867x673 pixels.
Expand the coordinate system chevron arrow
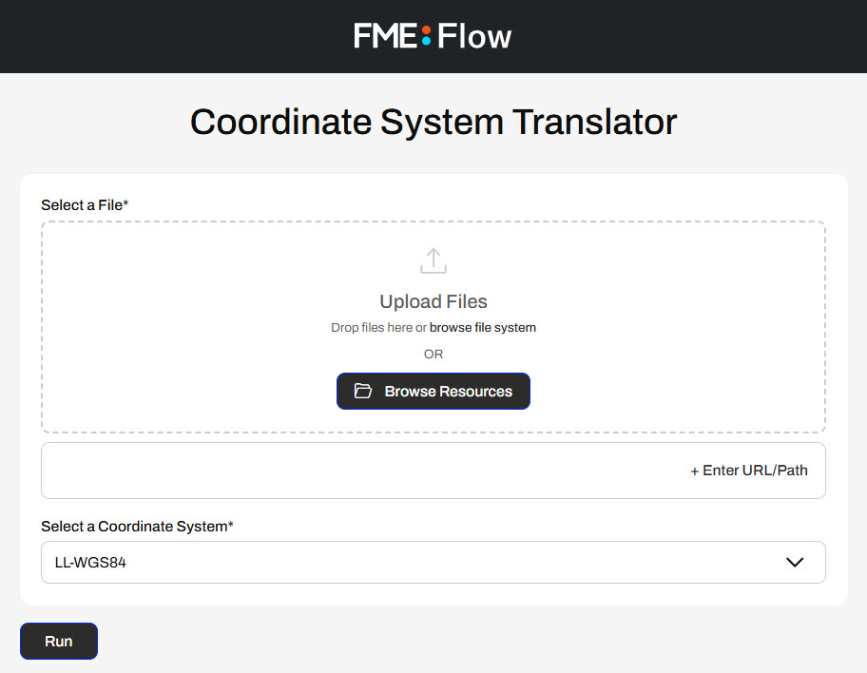(795, 563)
